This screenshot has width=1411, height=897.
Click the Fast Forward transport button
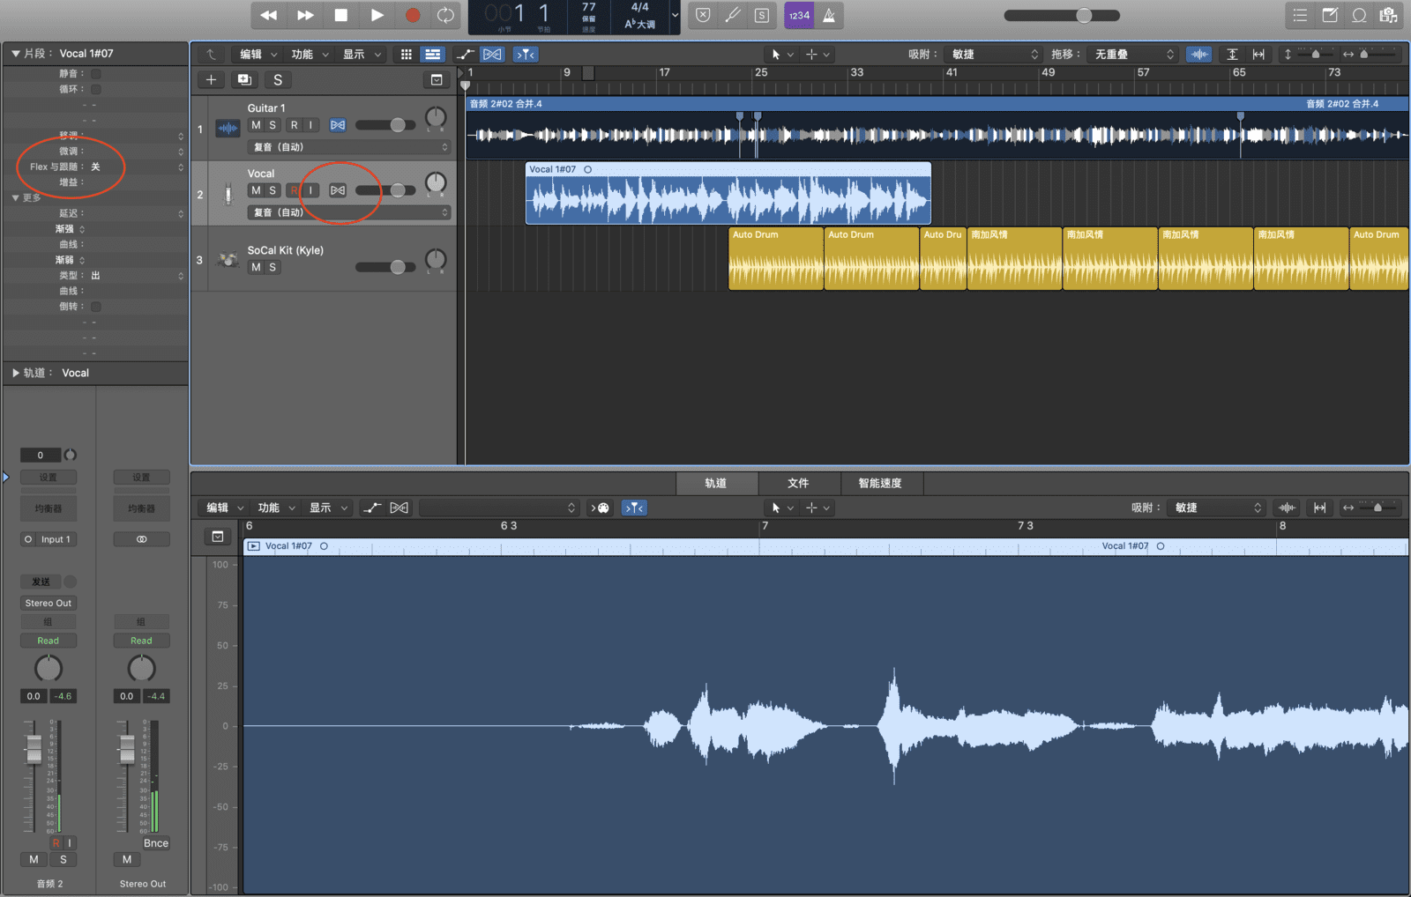(305, 15)
